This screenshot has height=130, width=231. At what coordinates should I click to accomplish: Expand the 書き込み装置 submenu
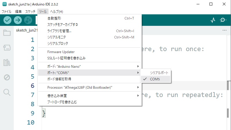[90, 96]
